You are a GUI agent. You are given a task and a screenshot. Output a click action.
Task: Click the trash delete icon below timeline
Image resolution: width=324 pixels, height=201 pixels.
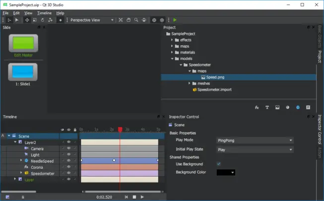(23, 197)
